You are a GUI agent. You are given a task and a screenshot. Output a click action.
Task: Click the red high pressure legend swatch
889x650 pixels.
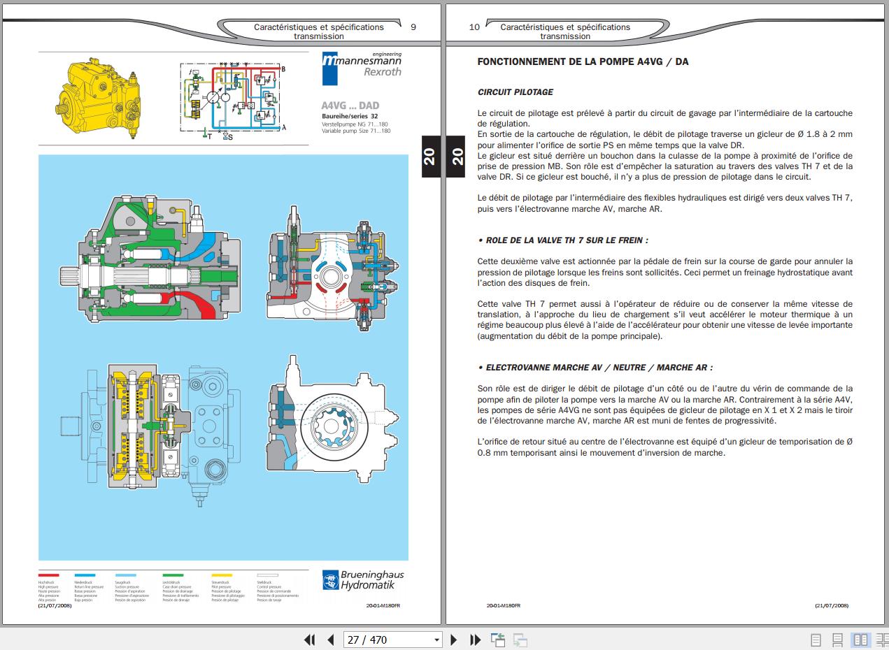tap(48, 575)
